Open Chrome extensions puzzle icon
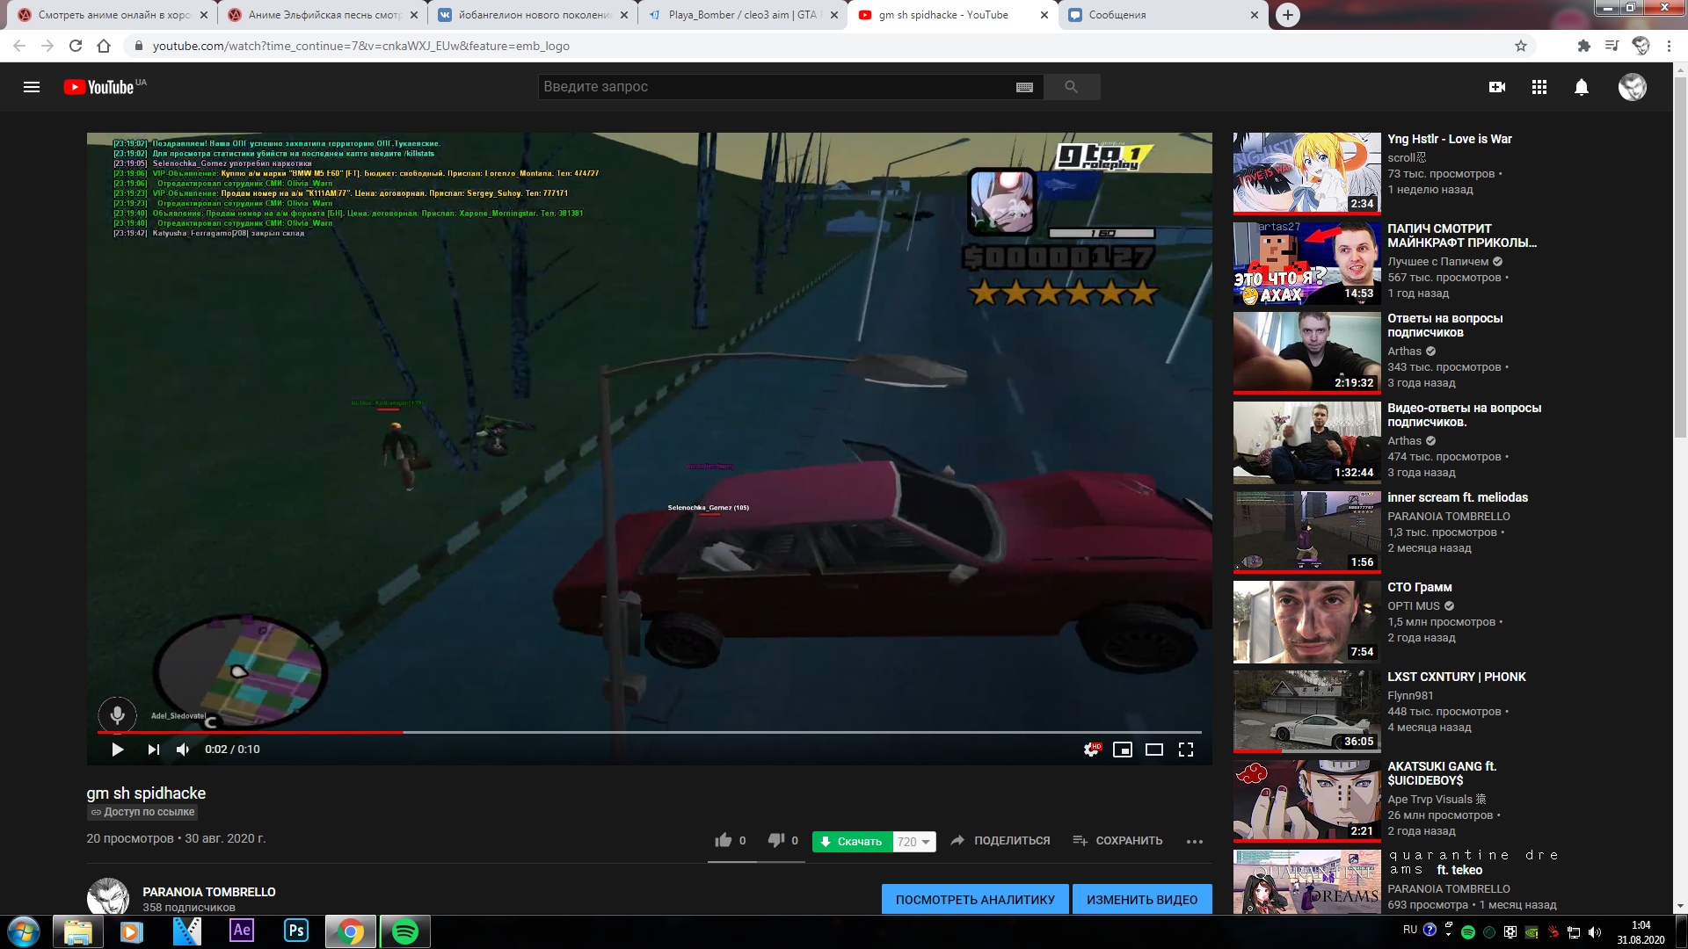1688x949 pixels. tap(1584, 46)
